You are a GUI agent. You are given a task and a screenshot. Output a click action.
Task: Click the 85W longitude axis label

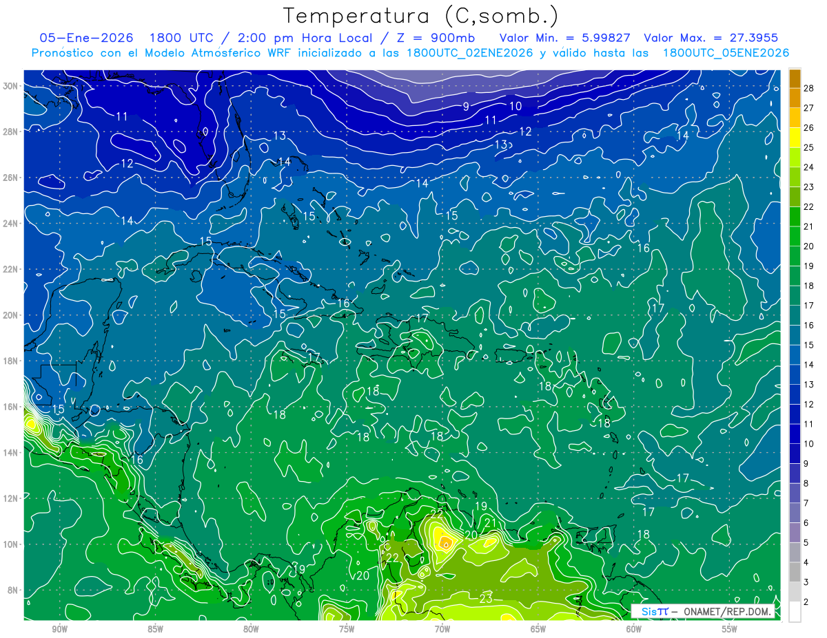pos(155,629)
